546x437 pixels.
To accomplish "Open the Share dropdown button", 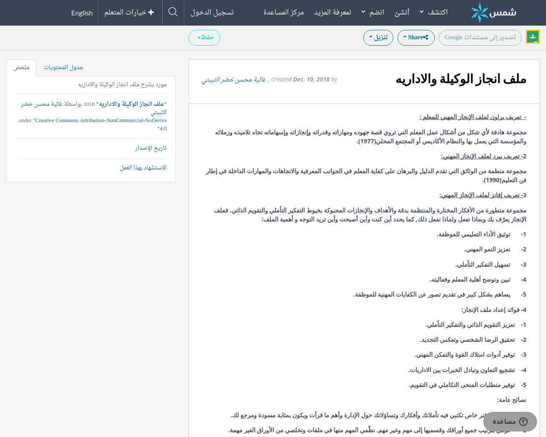I will pyautogui.click(x=416, y=38).
